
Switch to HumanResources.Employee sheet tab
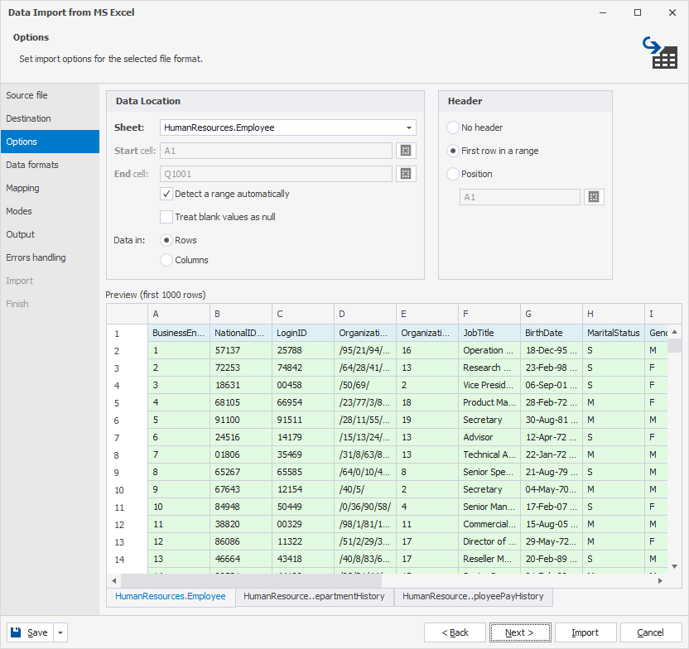[171, 596]
